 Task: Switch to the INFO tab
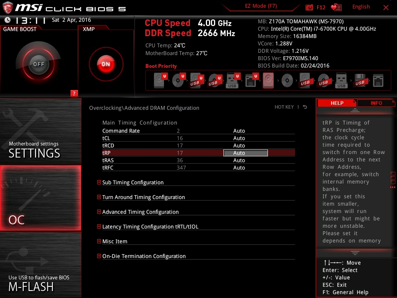point(376,103)
